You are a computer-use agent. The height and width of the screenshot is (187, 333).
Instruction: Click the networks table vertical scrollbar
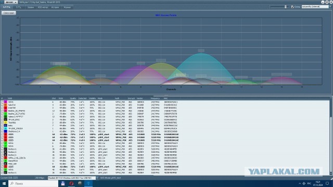coord(331,136)
